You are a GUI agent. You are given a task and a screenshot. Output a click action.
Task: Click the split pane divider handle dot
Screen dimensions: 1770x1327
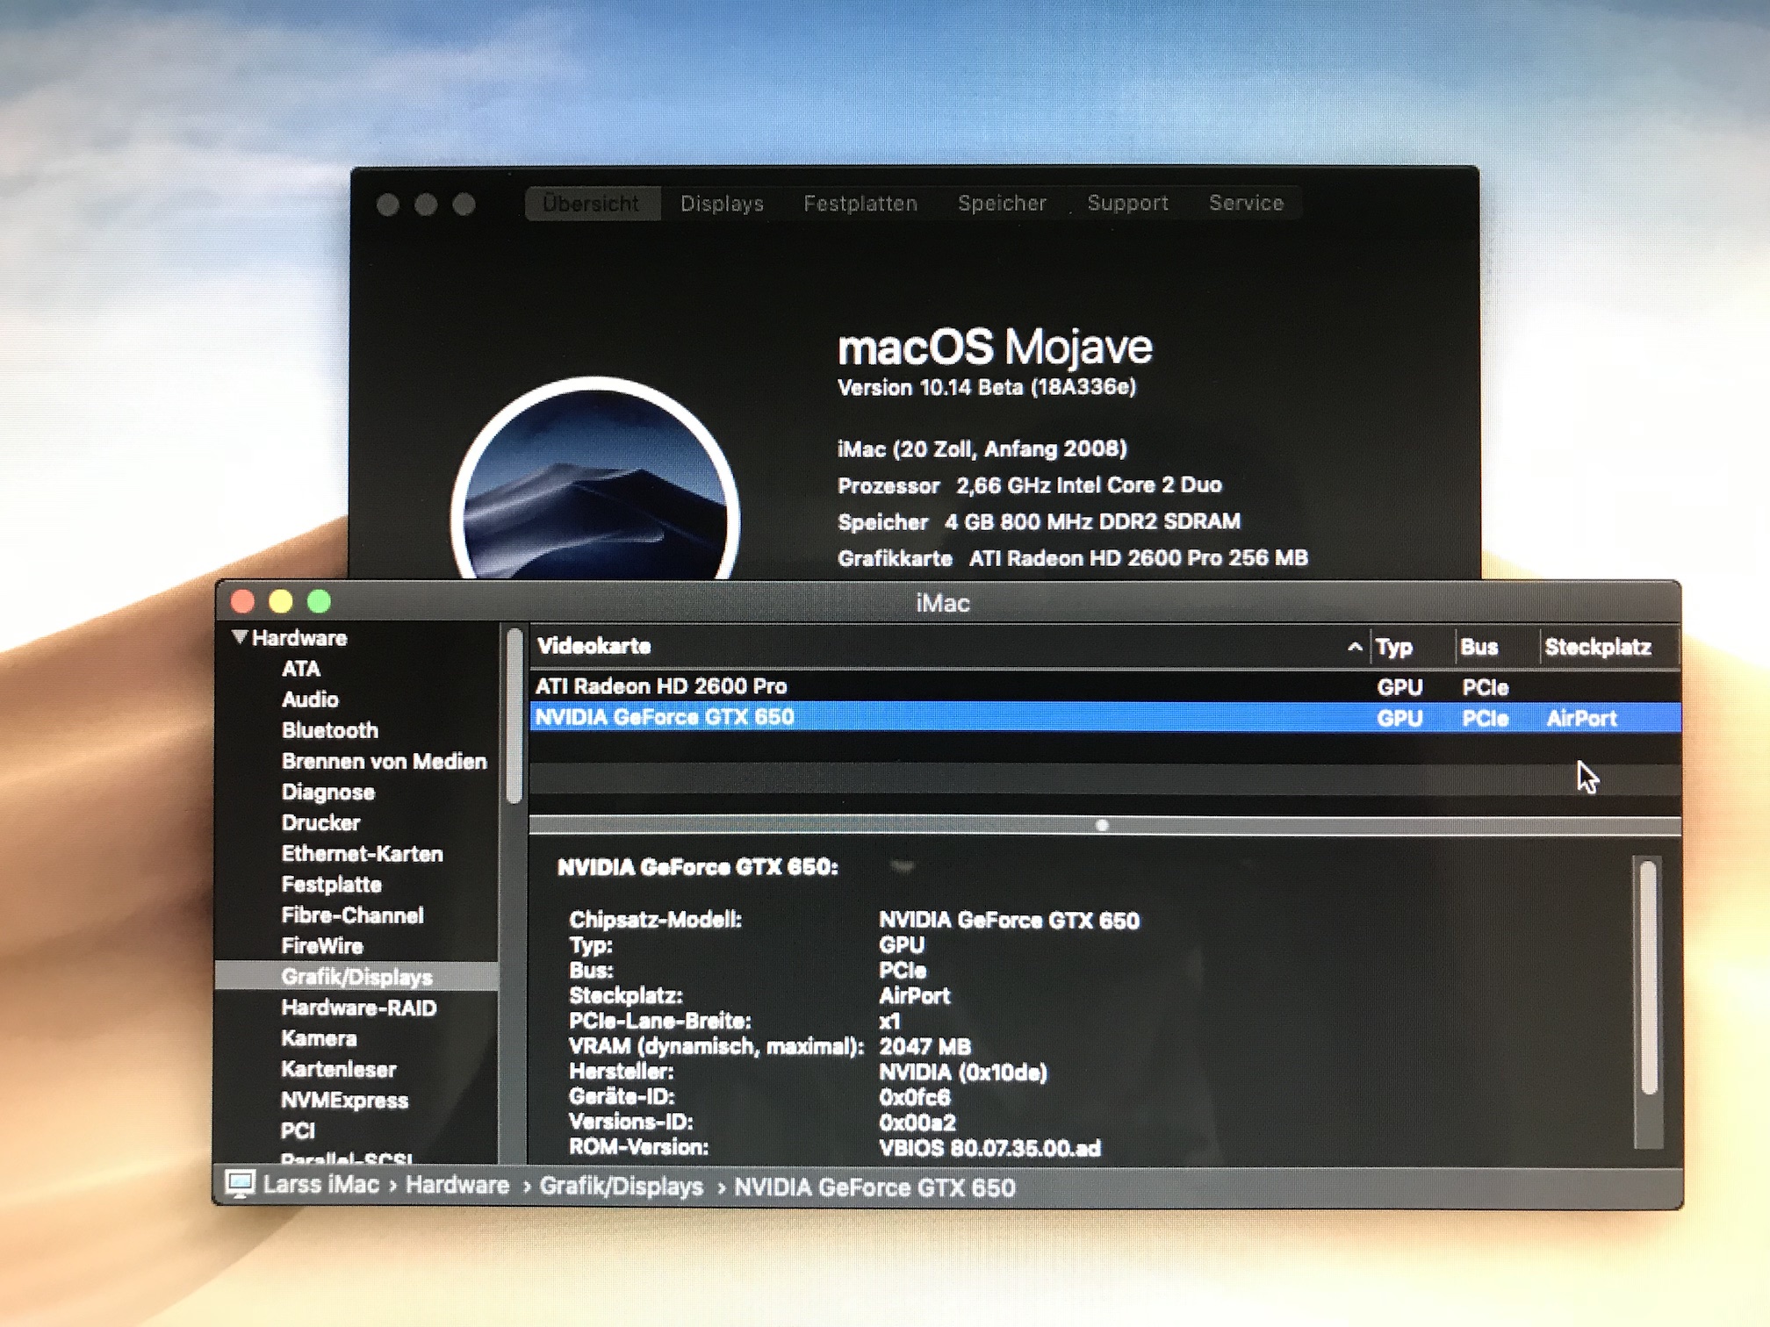pos(1103,825)
